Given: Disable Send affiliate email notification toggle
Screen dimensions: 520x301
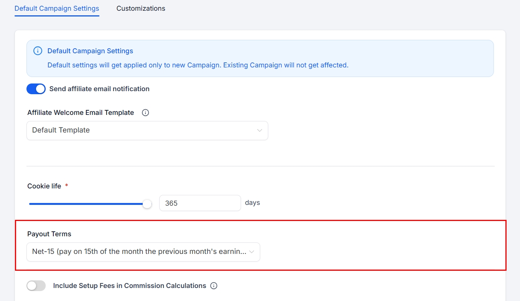Looking at the screenshot, I should [x=36, y=89].
